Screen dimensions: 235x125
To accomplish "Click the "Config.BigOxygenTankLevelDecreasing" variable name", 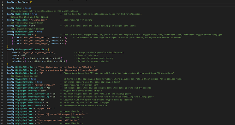I will (x=28, y=97).
